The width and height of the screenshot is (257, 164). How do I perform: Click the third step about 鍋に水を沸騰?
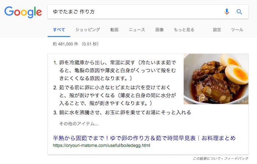tap(122, 112)
